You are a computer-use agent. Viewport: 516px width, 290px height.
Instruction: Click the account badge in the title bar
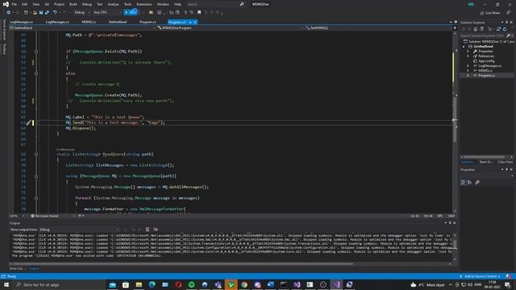coord(471,4)
